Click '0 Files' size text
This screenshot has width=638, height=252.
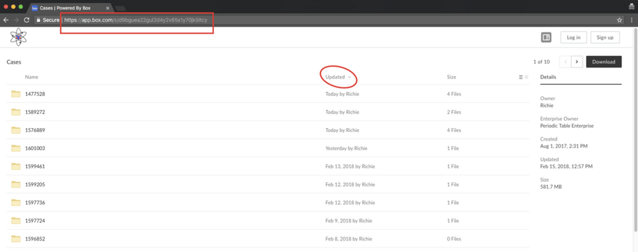[x=454, y=239]
